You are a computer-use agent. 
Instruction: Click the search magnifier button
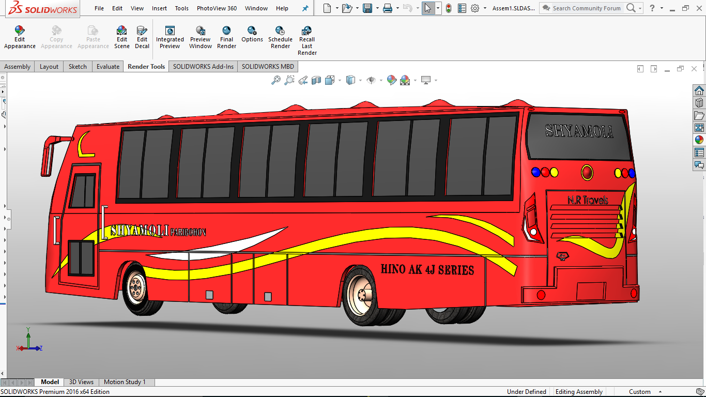[631, 8]
